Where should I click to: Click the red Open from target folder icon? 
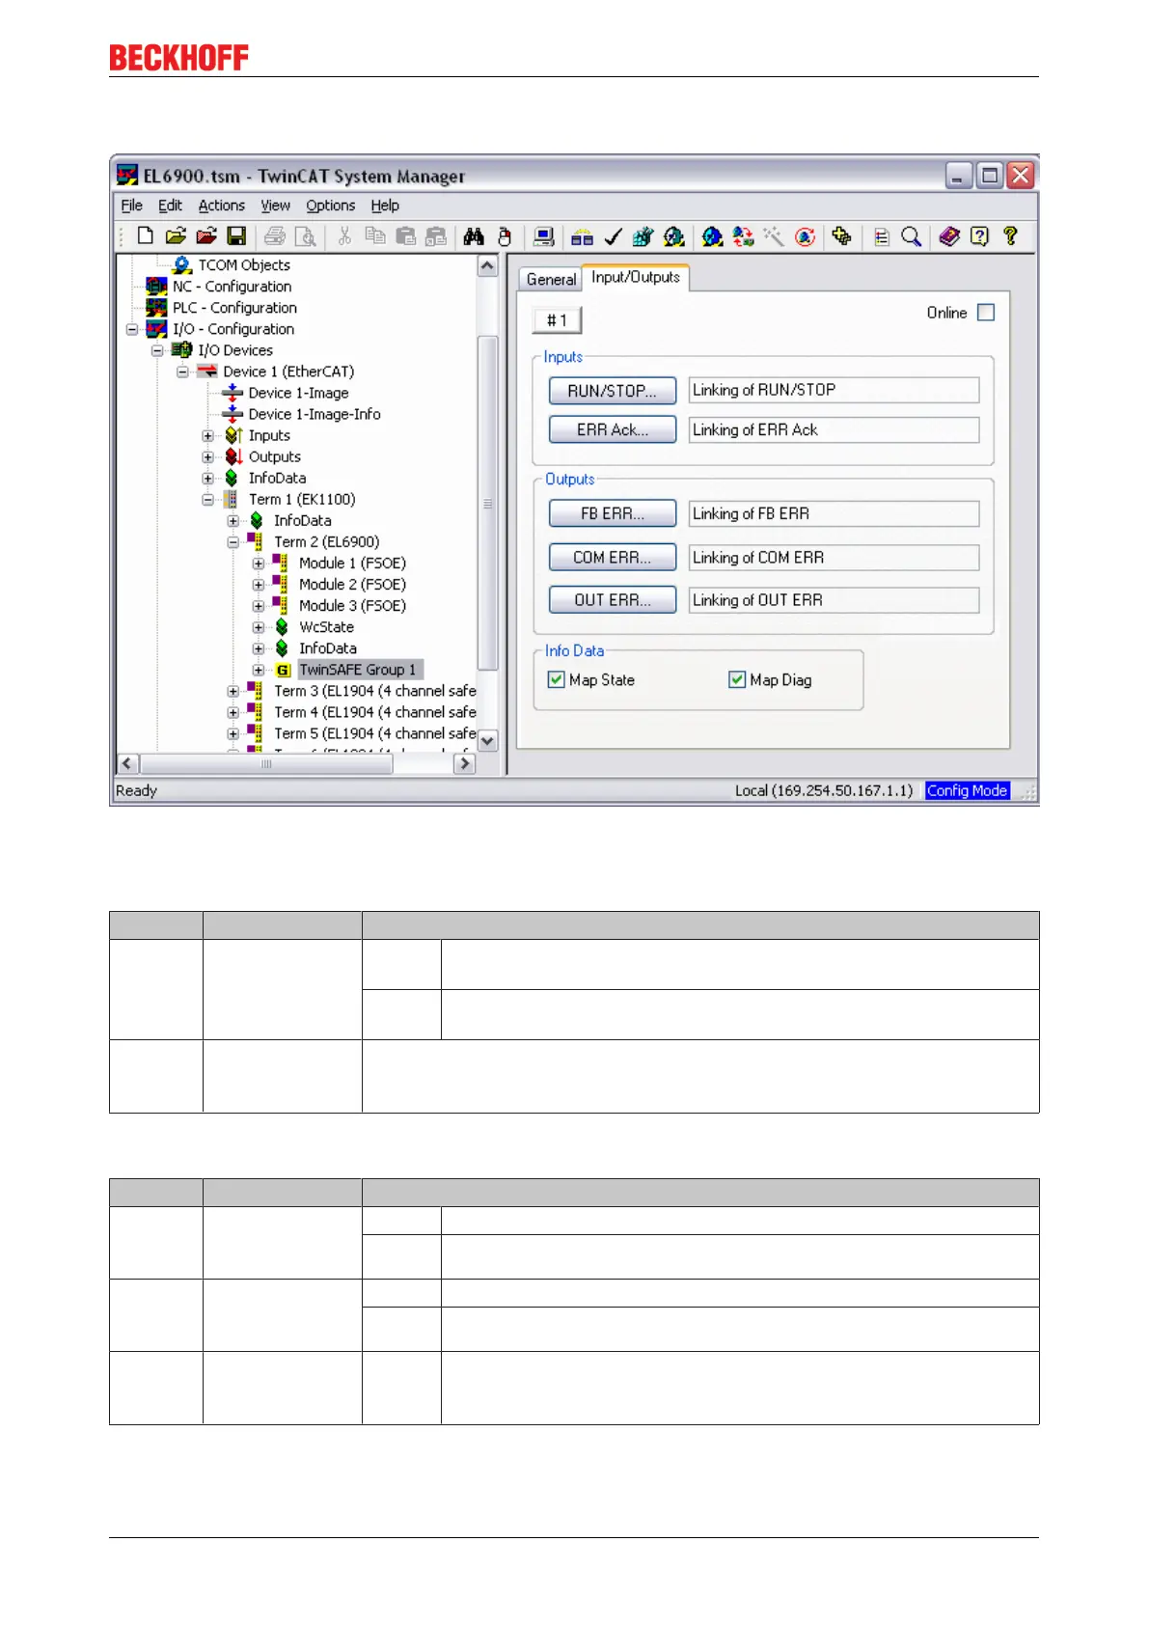tap(206, 236)
